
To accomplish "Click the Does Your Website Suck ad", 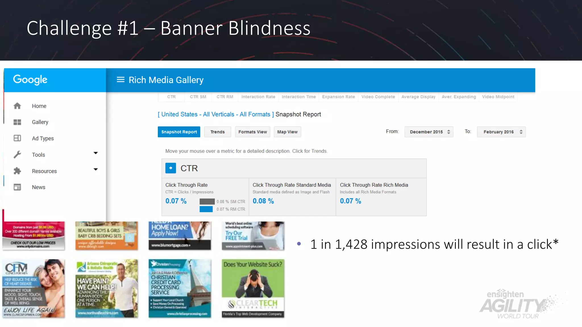I will tap(253, 288).
